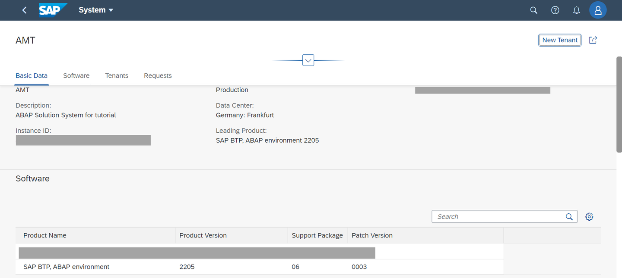Click the New Tenant button

click(560, 40)
